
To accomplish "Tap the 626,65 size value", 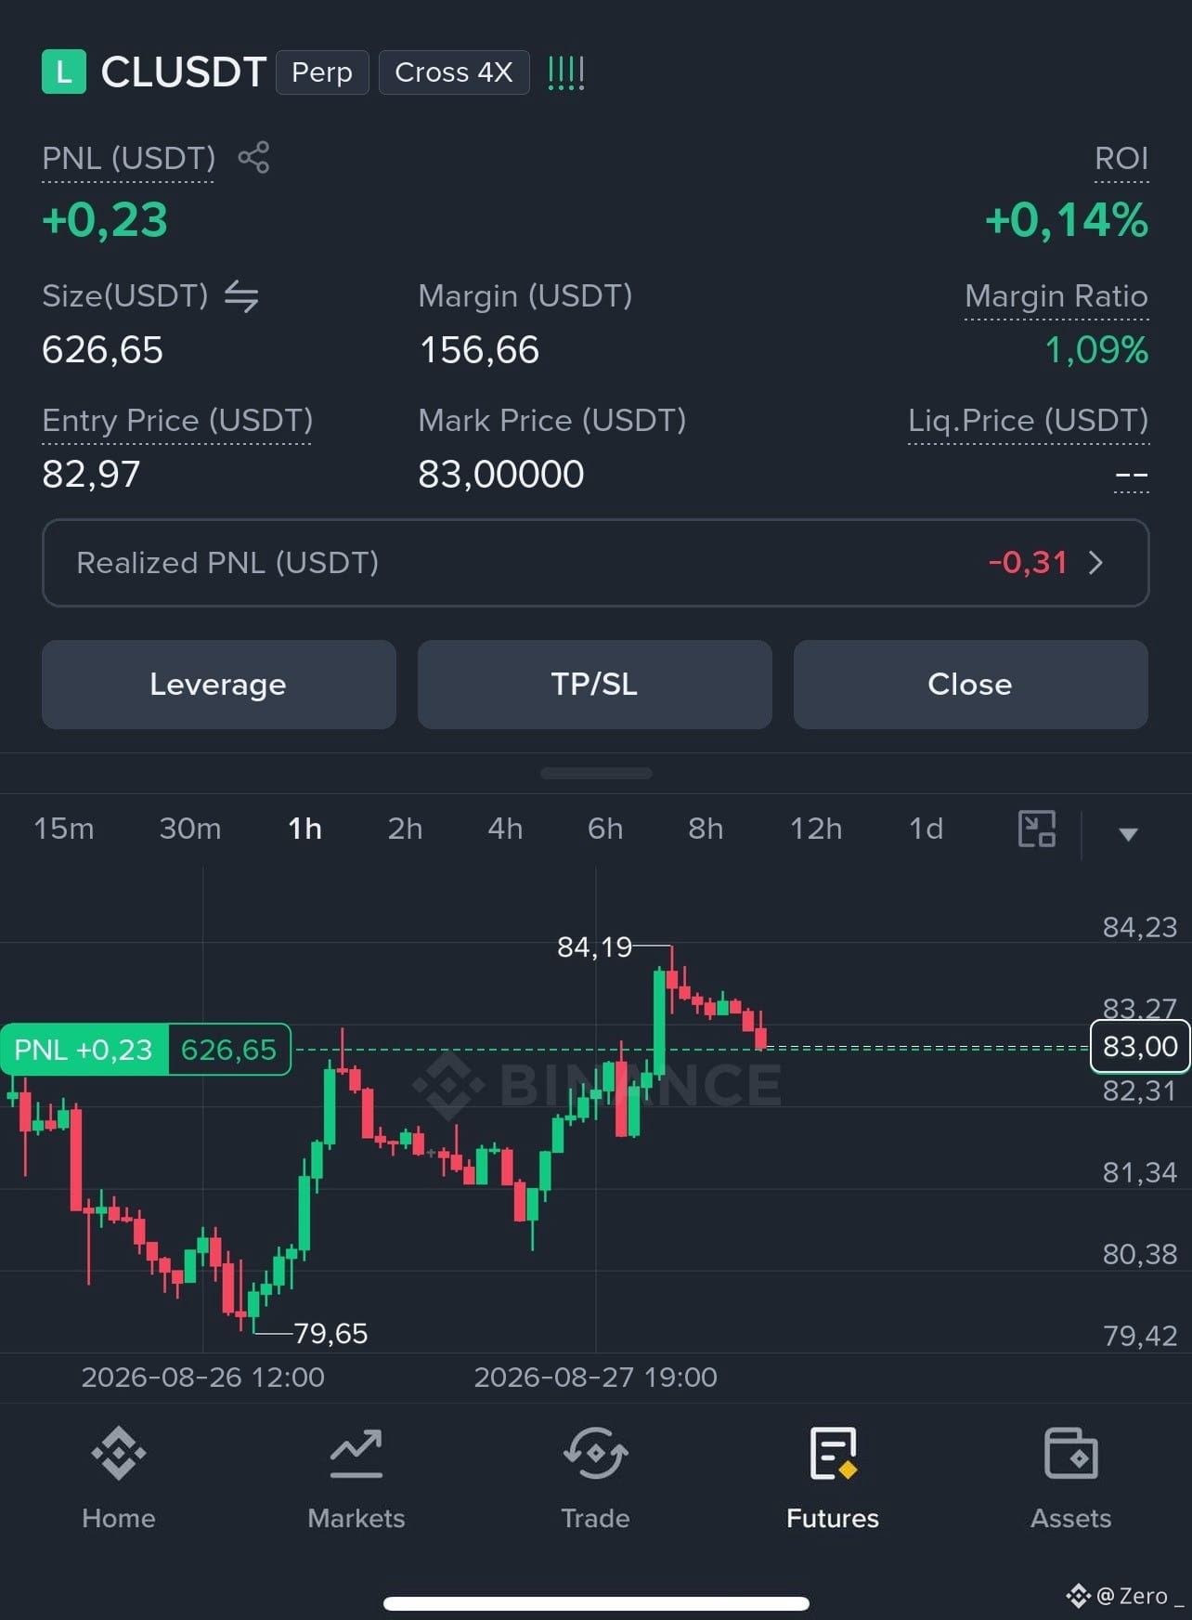I will [x=102, y=350].
